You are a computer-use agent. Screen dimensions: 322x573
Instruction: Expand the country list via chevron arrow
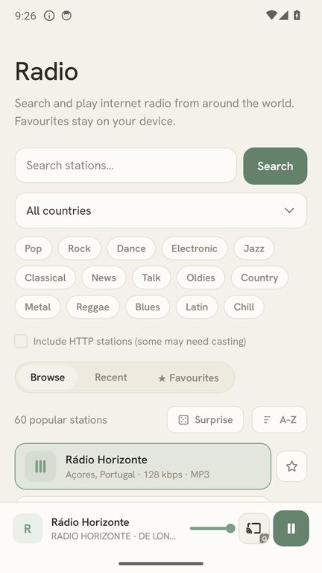coord(289,210)
